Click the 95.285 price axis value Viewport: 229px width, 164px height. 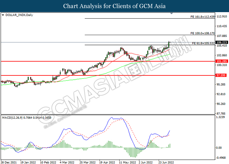[222, 85]
